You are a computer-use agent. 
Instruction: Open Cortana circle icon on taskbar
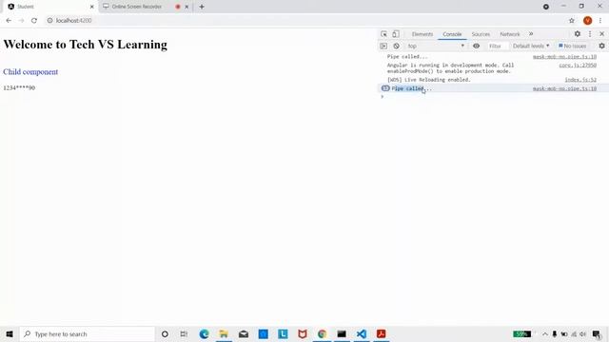tap(165, 333)
